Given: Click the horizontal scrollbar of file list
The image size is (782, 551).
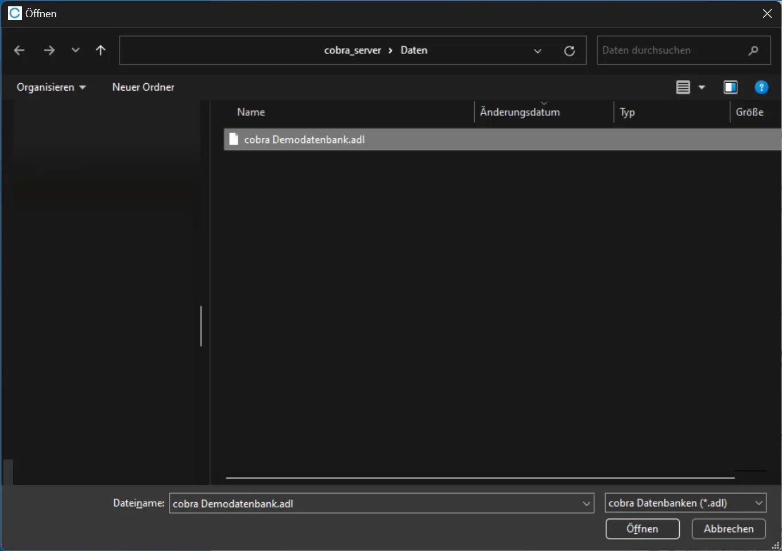Looking at the screenshot, I should point(480,478).
